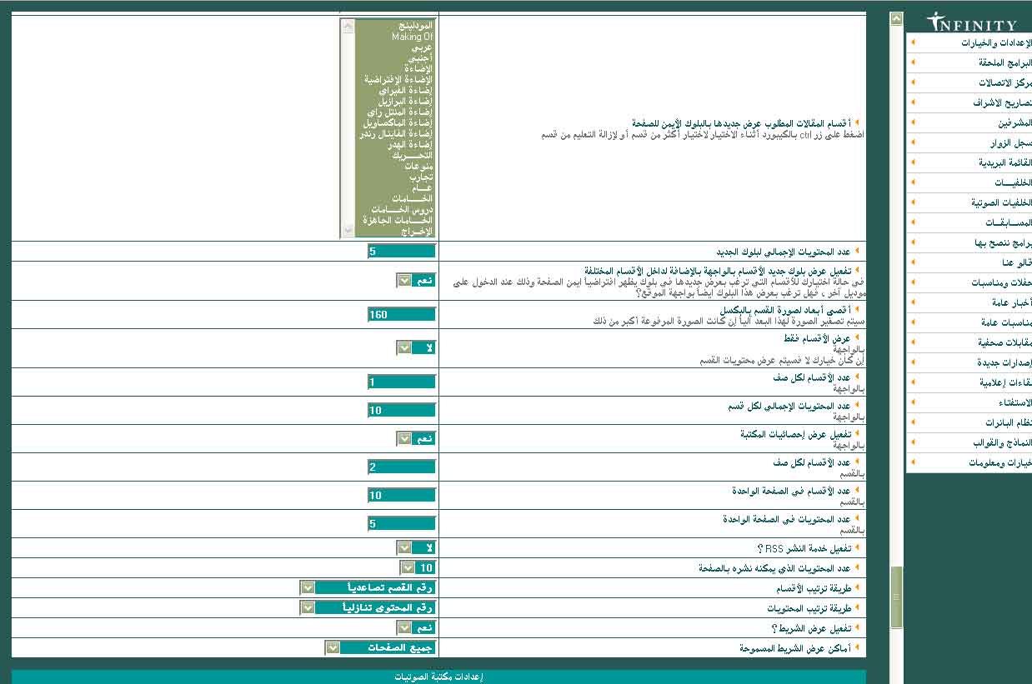This screenshot has width=1032, height=684.
Task: Open the البرامج الملحقة sidebar menu
Action: coord(969,63)
